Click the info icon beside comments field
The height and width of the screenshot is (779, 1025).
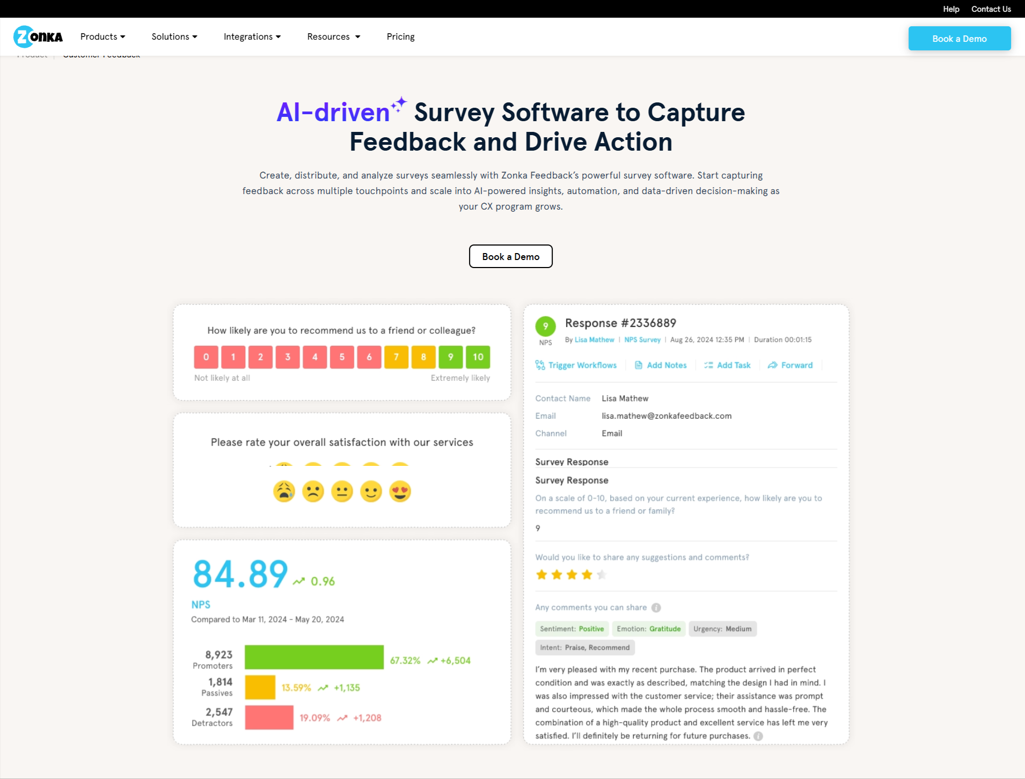656,607
